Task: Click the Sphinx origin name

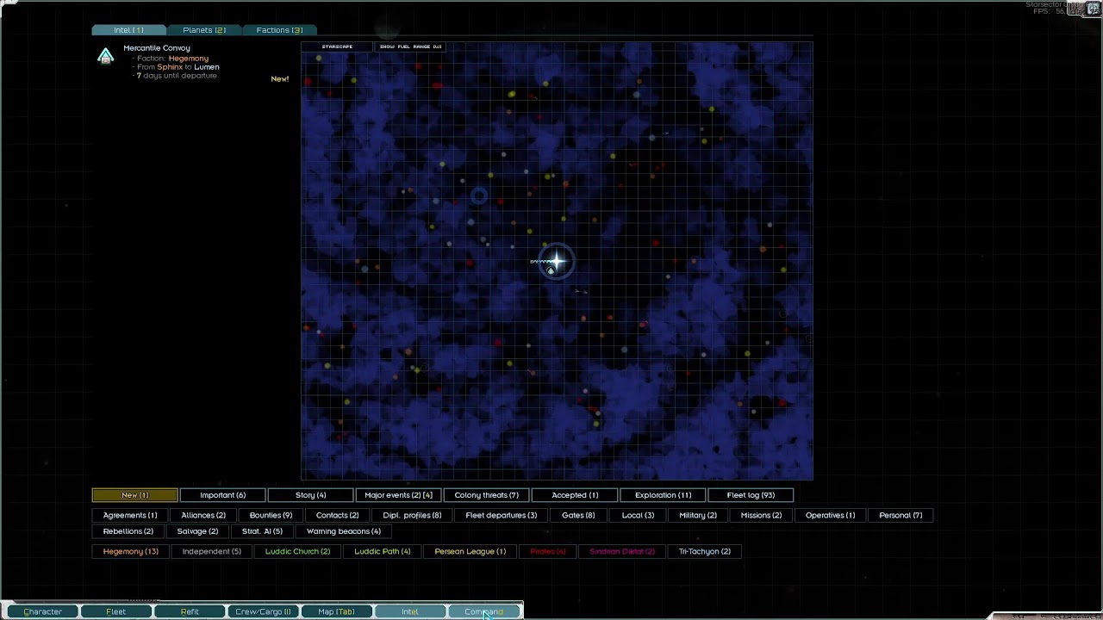Action: (x=170, y=67)
